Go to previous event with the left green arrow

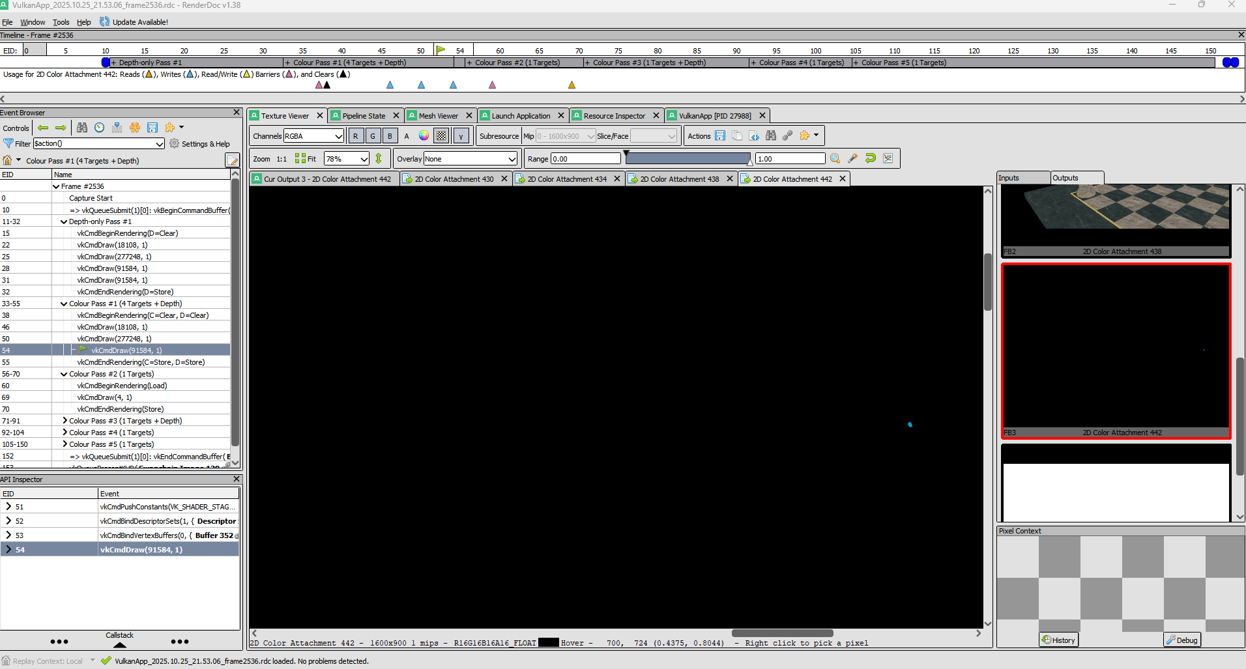[43, 128]
